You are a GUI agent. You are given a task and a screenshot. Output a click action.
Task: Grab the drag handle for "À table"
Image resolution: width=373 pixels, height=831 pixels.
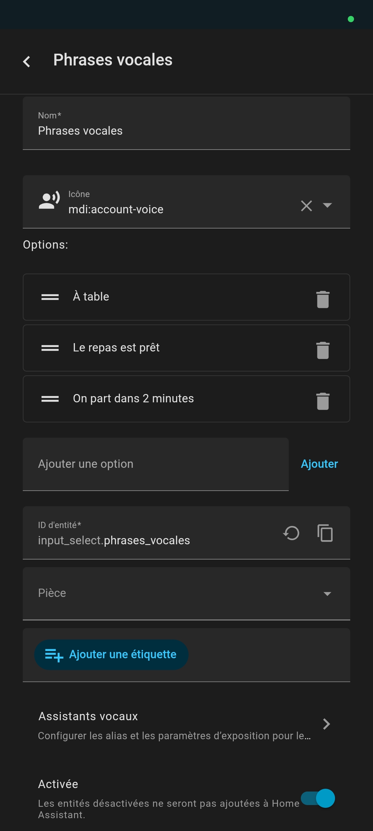[50, 297]
